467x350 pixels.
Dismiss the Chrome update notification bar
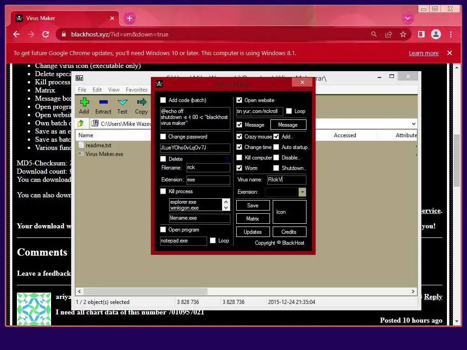[x=449, y=53]
